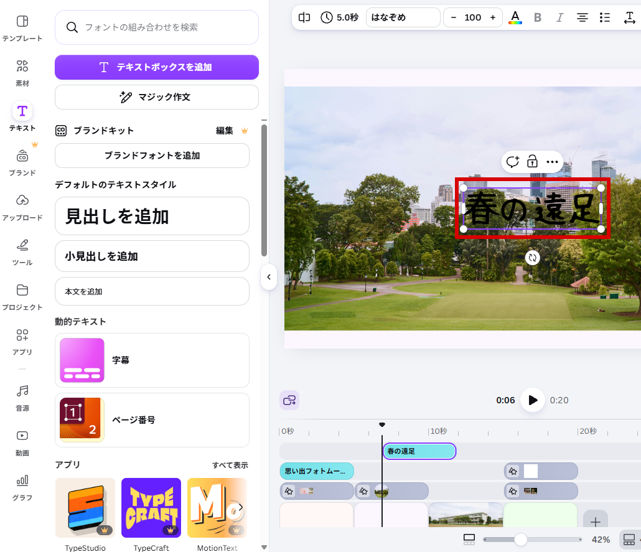Screen dimensions: 641x552
Task: Click the brand kit crown icon
Action: click(245, 131)
